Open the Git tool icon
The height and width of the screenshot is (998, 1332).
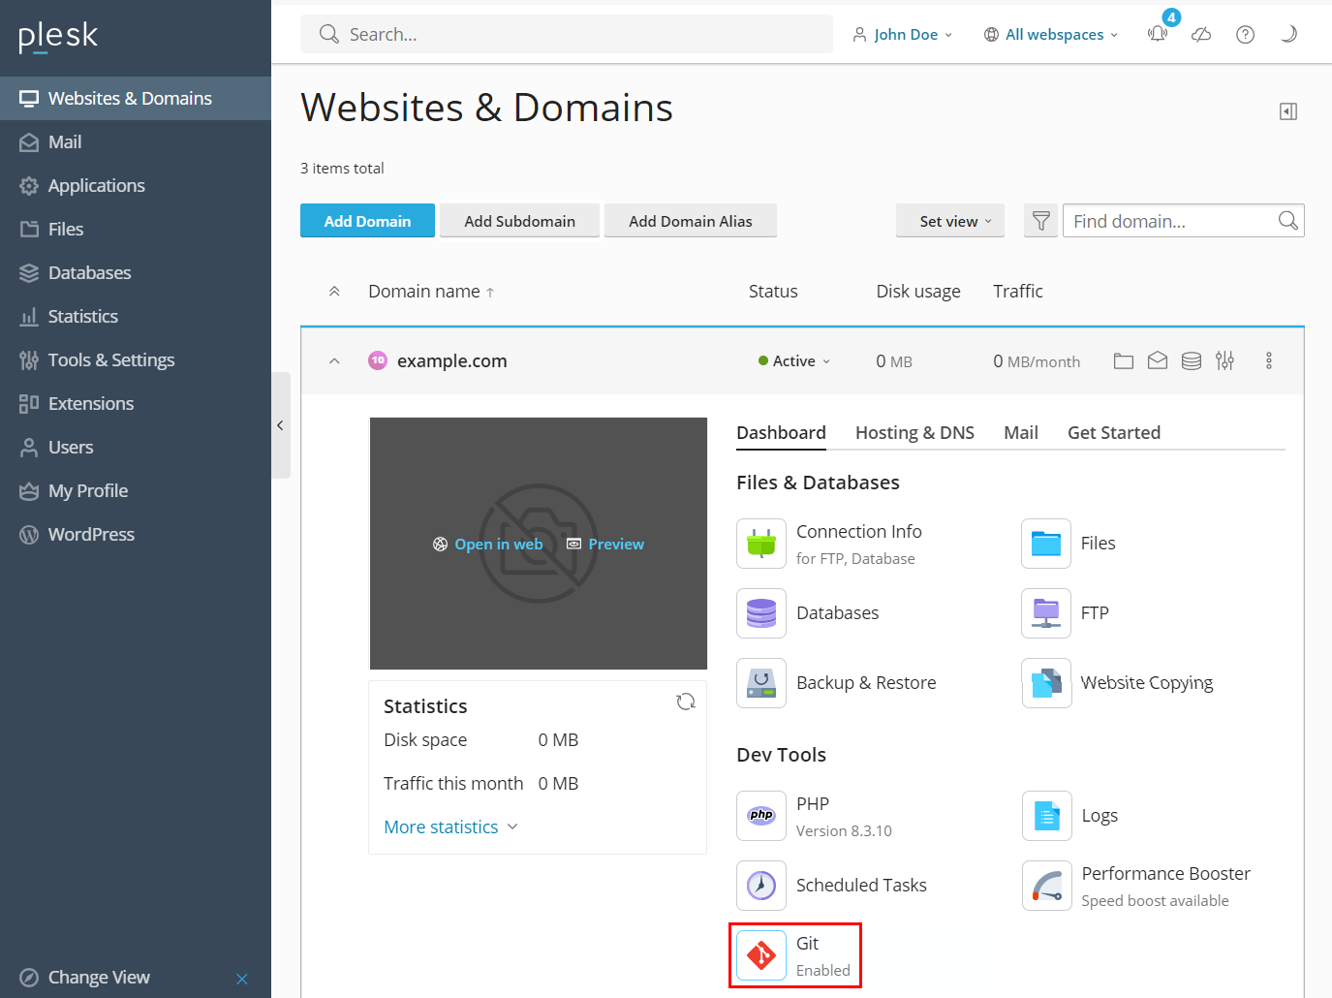tap(761, 955)
